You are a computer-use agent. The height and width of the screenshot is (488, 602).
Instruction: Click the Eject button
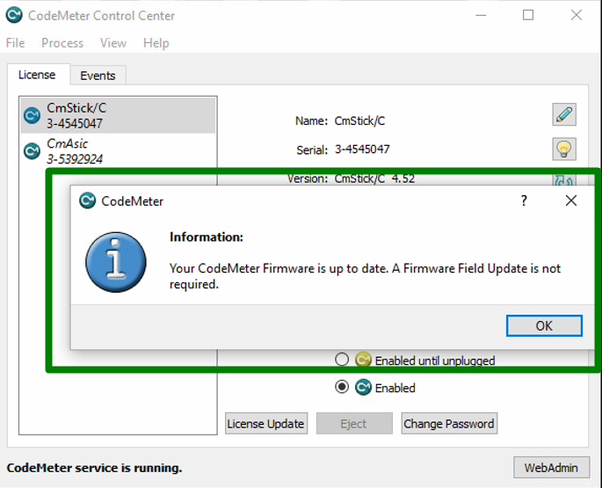[x=354, y=424]
